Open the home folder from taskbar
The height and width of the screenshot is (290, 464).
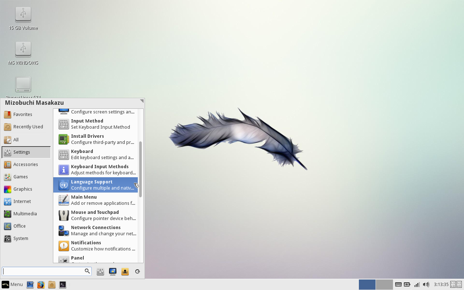coord(52,285)
